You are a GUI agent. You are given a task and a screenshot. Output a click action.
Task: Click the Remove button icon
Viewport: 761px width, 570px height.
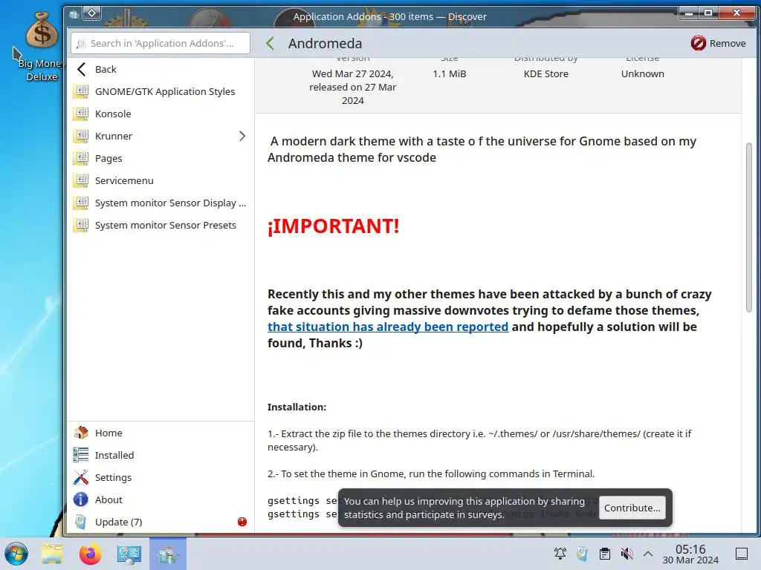point(698,43)
